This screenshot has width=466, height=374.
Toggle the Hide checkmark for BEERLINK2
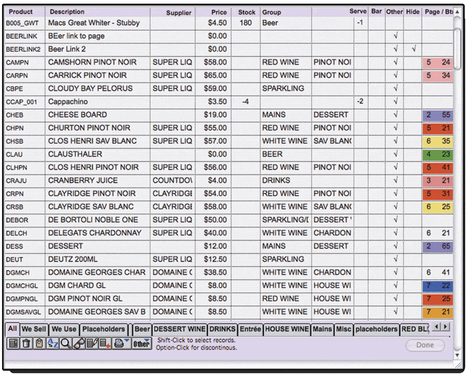[x=413, y=49]
